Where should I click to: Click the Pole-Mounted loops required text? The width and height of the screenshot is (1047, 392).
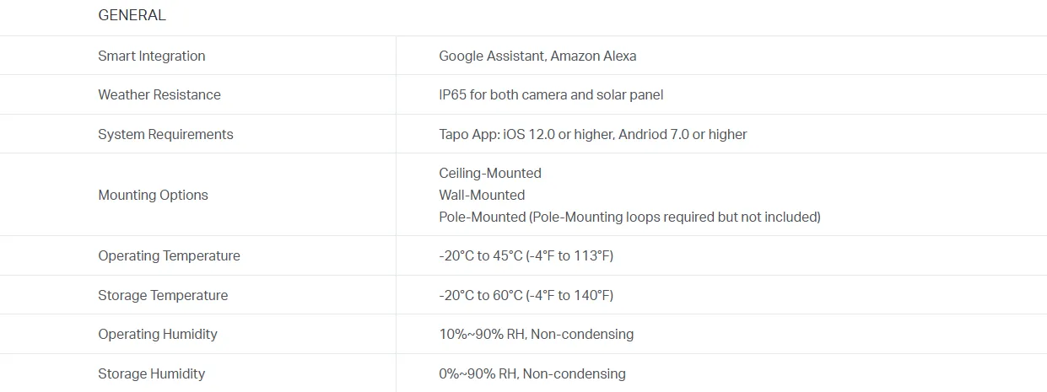629,217
